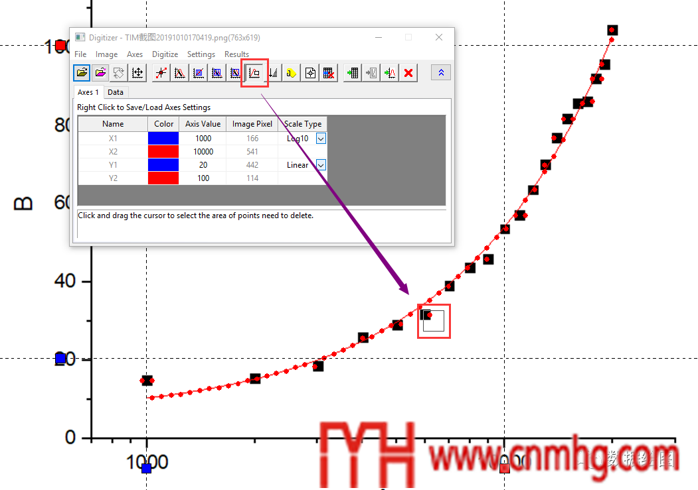This screenshot has height=490, width=698.
Task: Select the auto trace area tool
Action: [x=217, y=73]
